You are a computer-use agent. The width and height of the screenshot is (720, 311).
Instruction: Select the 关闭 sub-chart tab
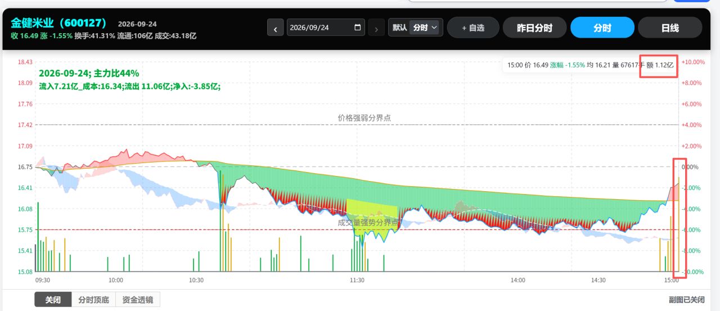pyautogui.click(x=53, y=300)
